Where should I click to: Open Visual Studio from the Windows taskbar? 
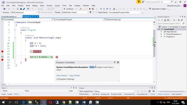click(x=44, y=102)
